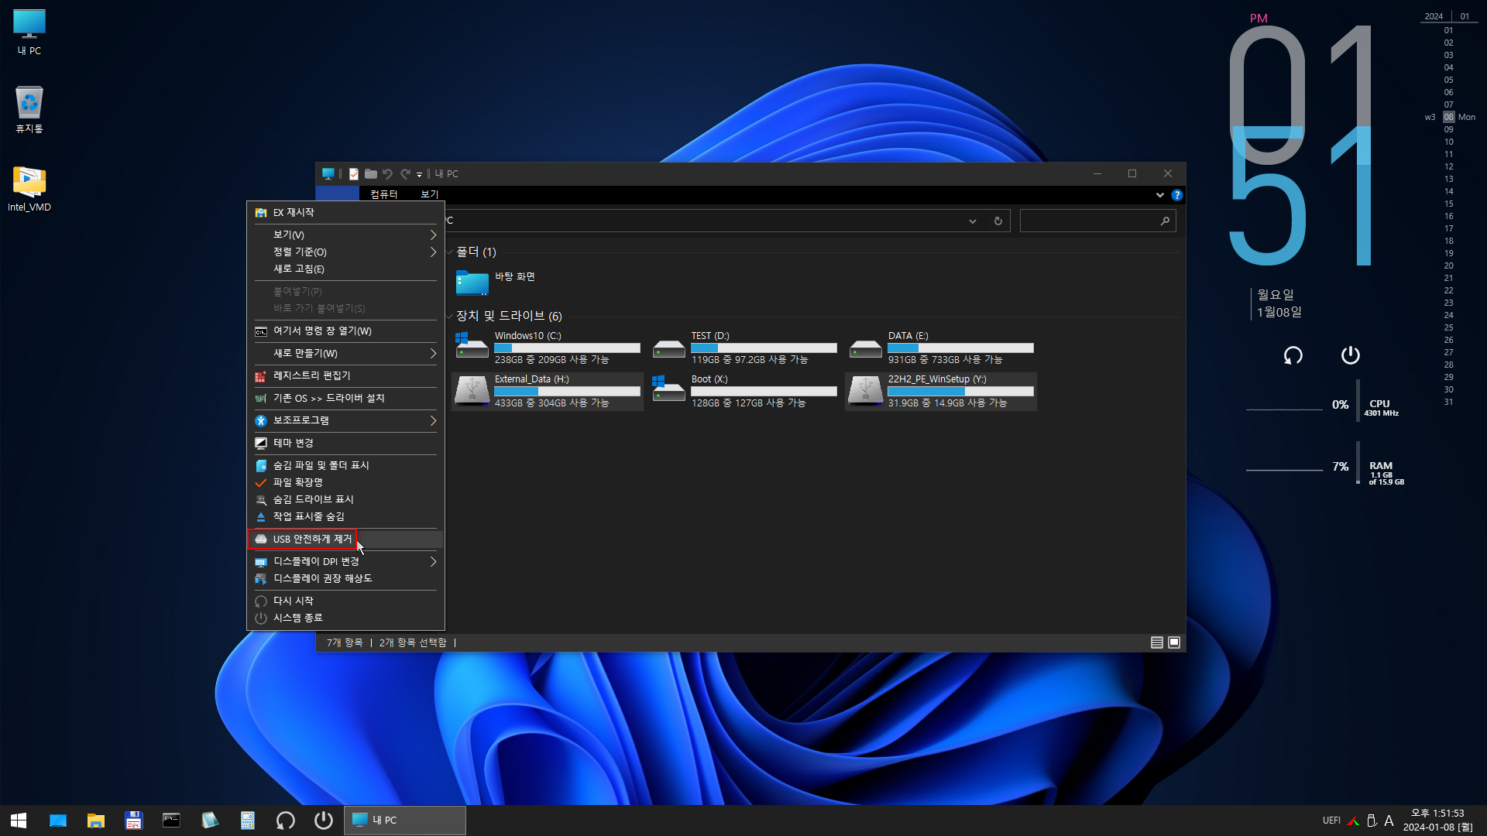Open the address bar history dropdown

coord(972,221)
